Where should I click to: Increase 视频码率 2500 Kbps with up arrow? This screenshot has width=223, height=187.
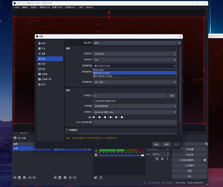tap(175, 53)
